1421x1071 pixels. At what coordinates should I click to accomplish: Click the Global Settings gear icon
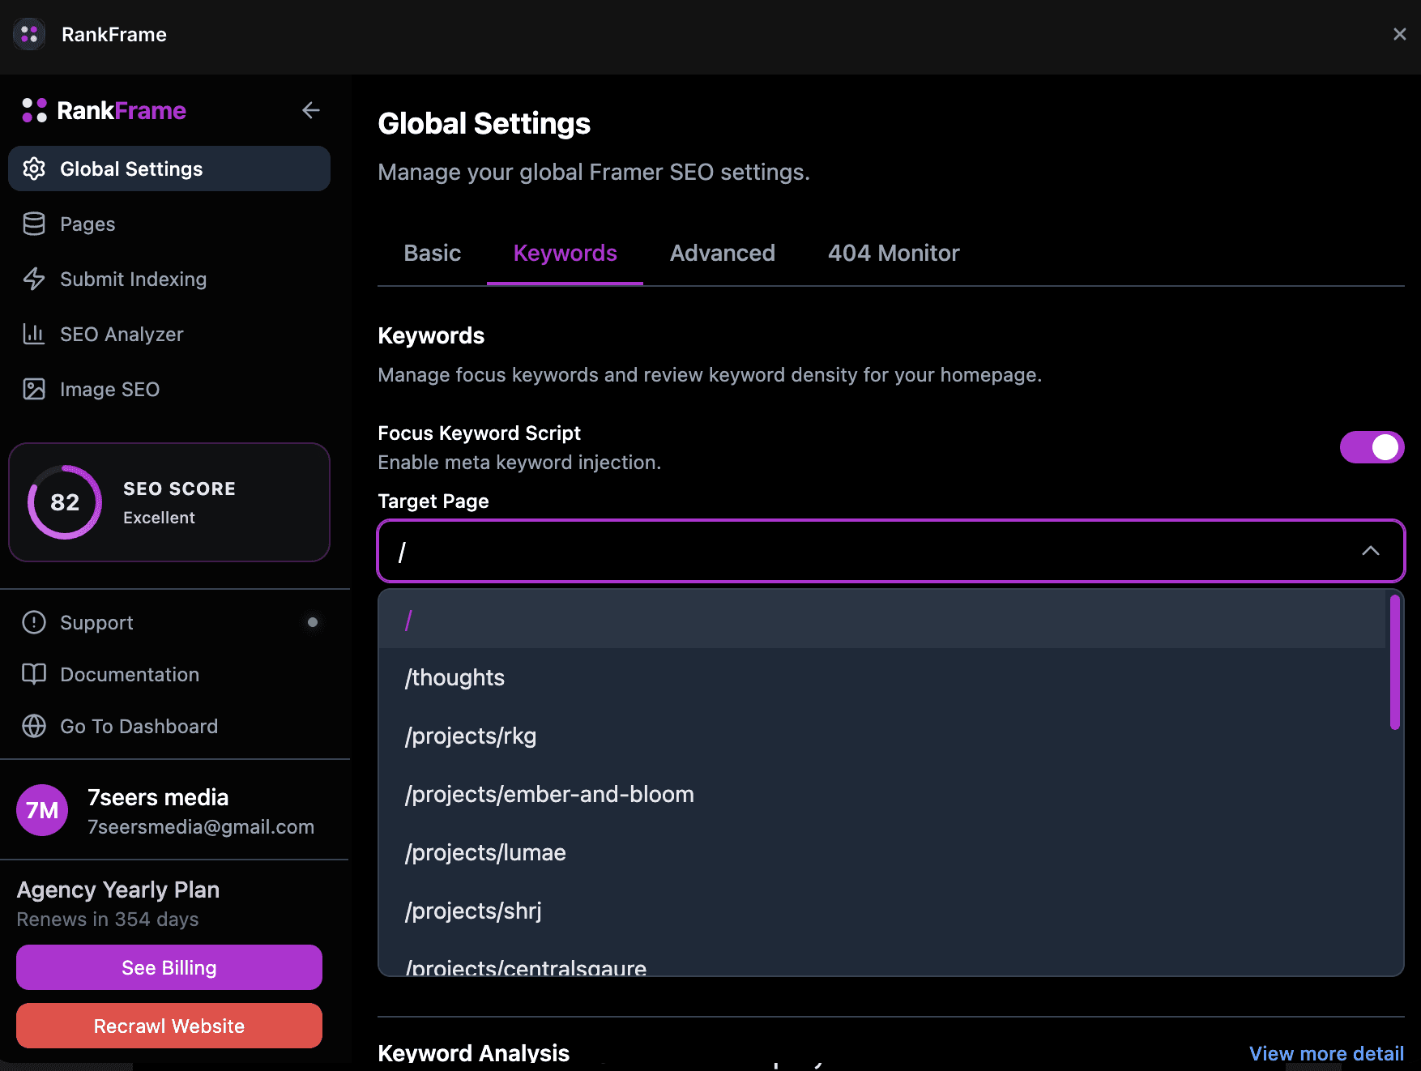pyautogui.click(x=34, y=169)
